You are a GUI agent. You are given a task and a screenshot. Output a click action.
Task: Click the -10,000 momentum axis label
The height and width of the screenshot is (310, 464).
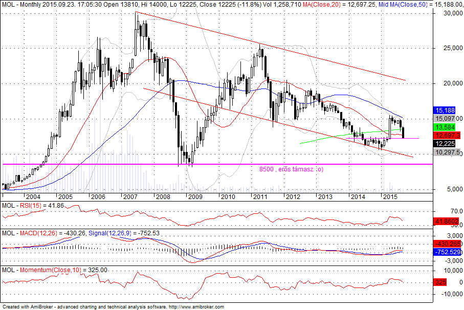coord(452,294)
